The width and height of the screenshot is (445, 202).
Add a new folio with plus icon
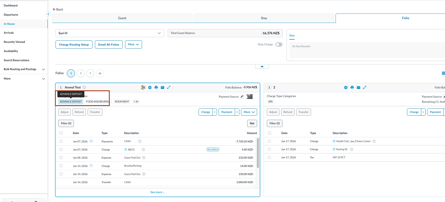point(100,73)
